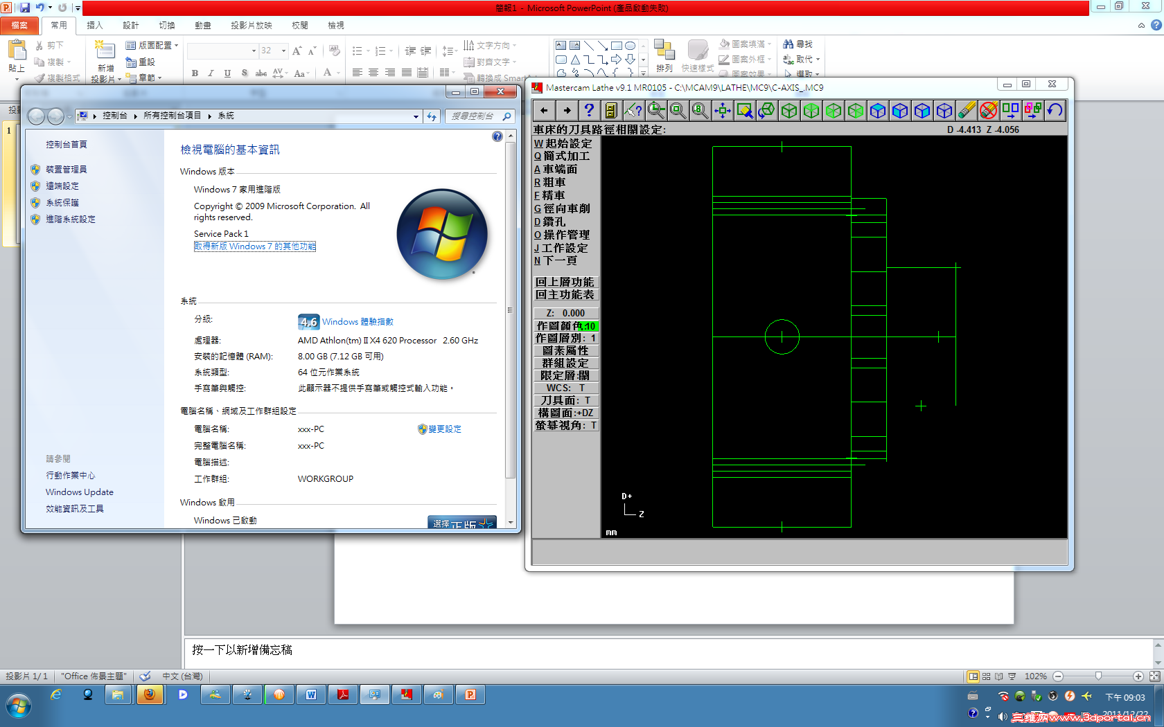
Task: Click Underline in PowerPoint ribbon
Action: 227,73
